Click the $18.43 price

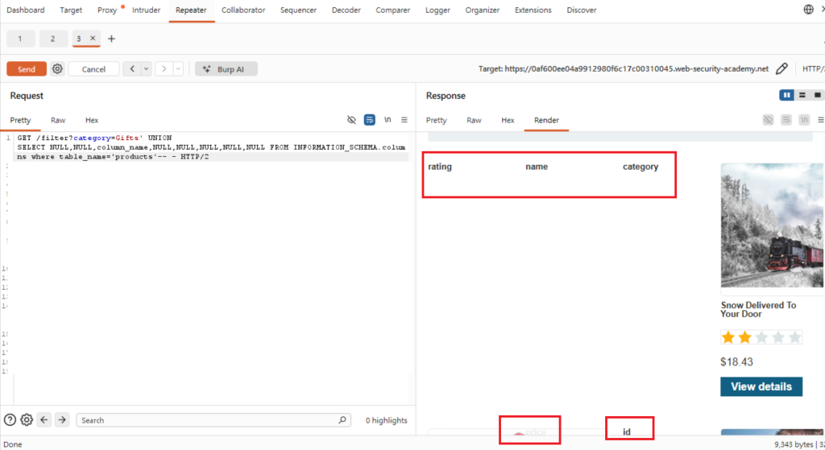[736, 361]
